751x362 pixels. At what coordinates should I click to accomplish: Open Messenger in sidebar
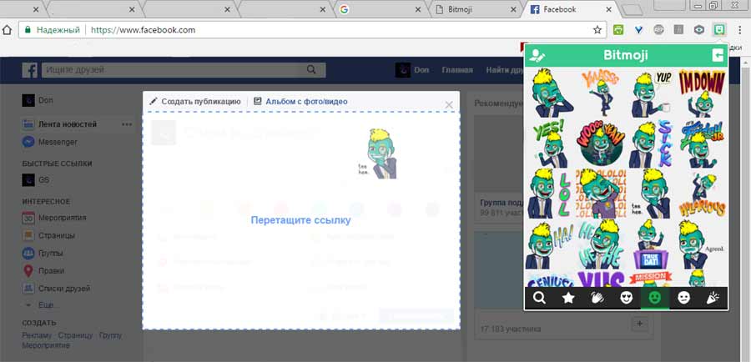[50, 142]
